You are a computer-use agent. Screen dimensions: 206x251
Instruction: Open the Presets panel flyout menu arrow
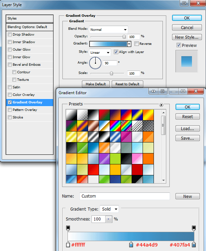[161, 105]
